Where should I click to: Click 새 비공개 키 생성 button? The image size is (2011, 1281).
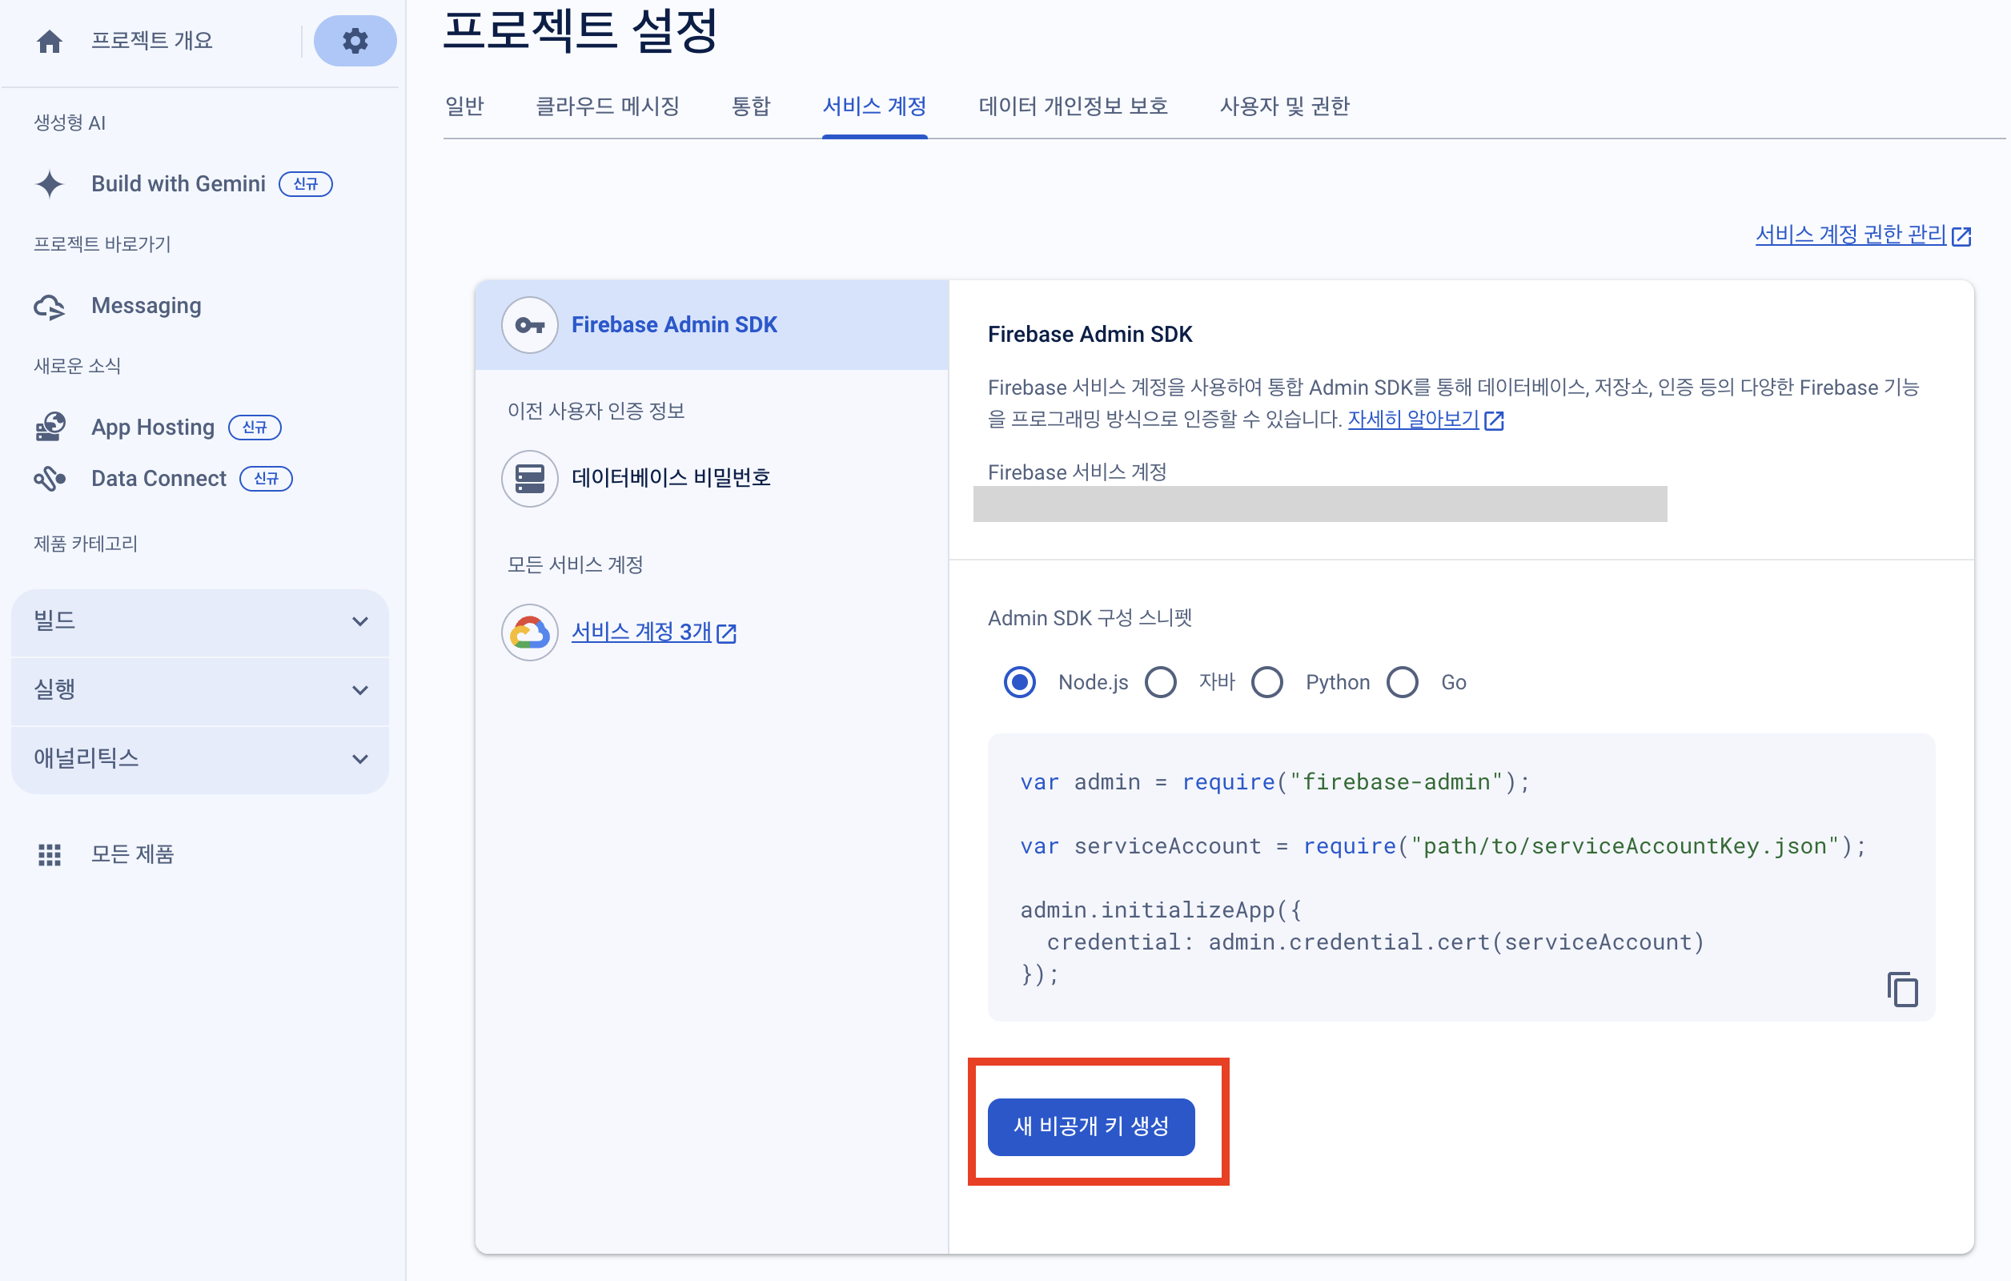[x=1090, y=1126]
